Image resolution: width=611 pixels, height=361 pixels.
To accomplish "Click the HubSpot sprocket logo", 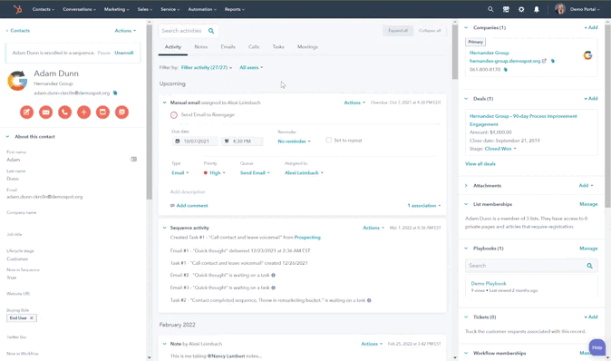I will [x=17, y=9].
